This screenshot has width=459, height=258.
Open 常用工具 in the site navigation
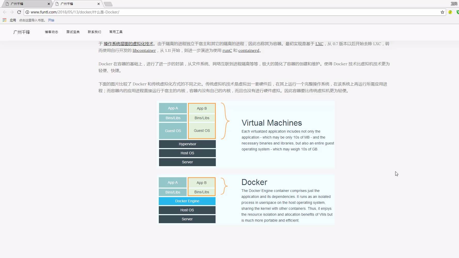pyautogui.click(x=116, y=32)
